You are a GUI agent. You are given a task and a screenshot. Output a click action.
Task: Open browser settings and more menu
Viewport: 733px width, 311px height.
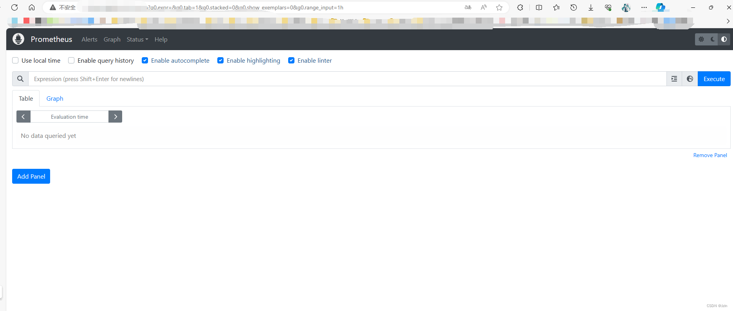(644, 7)
